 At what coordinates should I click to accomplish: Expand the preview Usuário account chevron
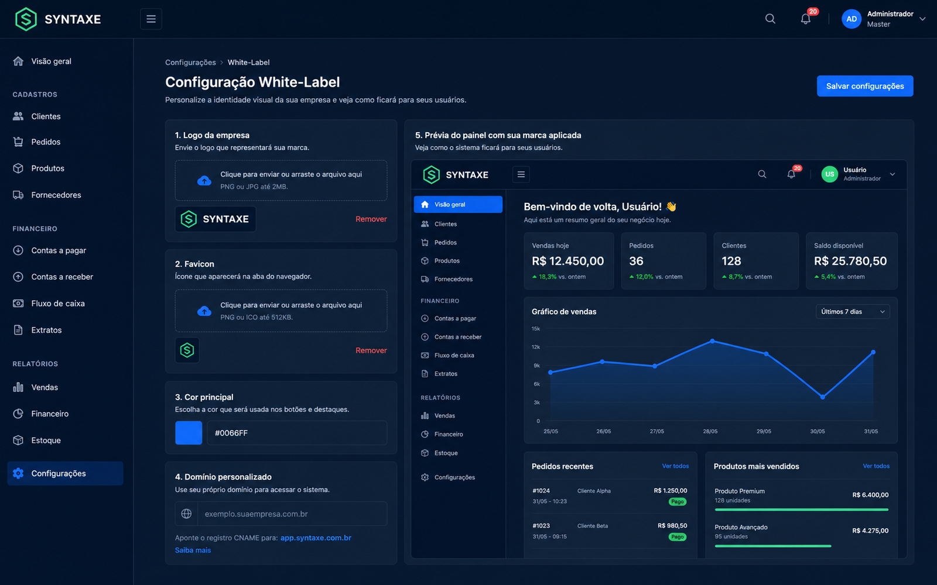coord(892,174)
